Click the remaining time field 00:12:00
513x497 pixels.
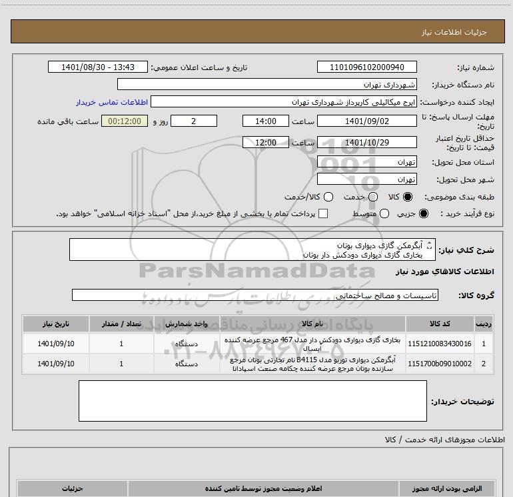(125, 121)
